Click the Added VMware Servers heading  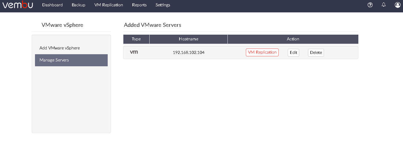tap(153, 25)
